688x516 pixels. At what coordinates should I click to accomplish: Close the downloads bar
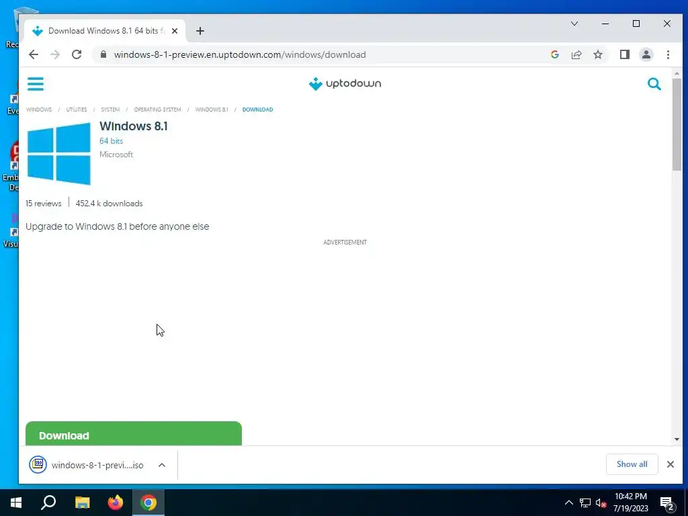(670, 464)
